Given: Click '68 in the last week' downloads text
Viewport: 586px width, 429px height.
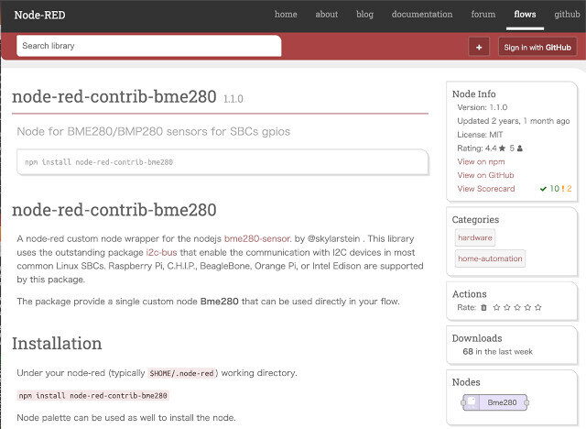Looking at the screenshot, I should point(497,352).
